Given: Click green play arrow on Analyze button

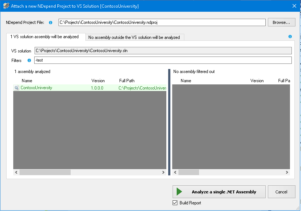Looking at the screenshot, I should (179, 192).
